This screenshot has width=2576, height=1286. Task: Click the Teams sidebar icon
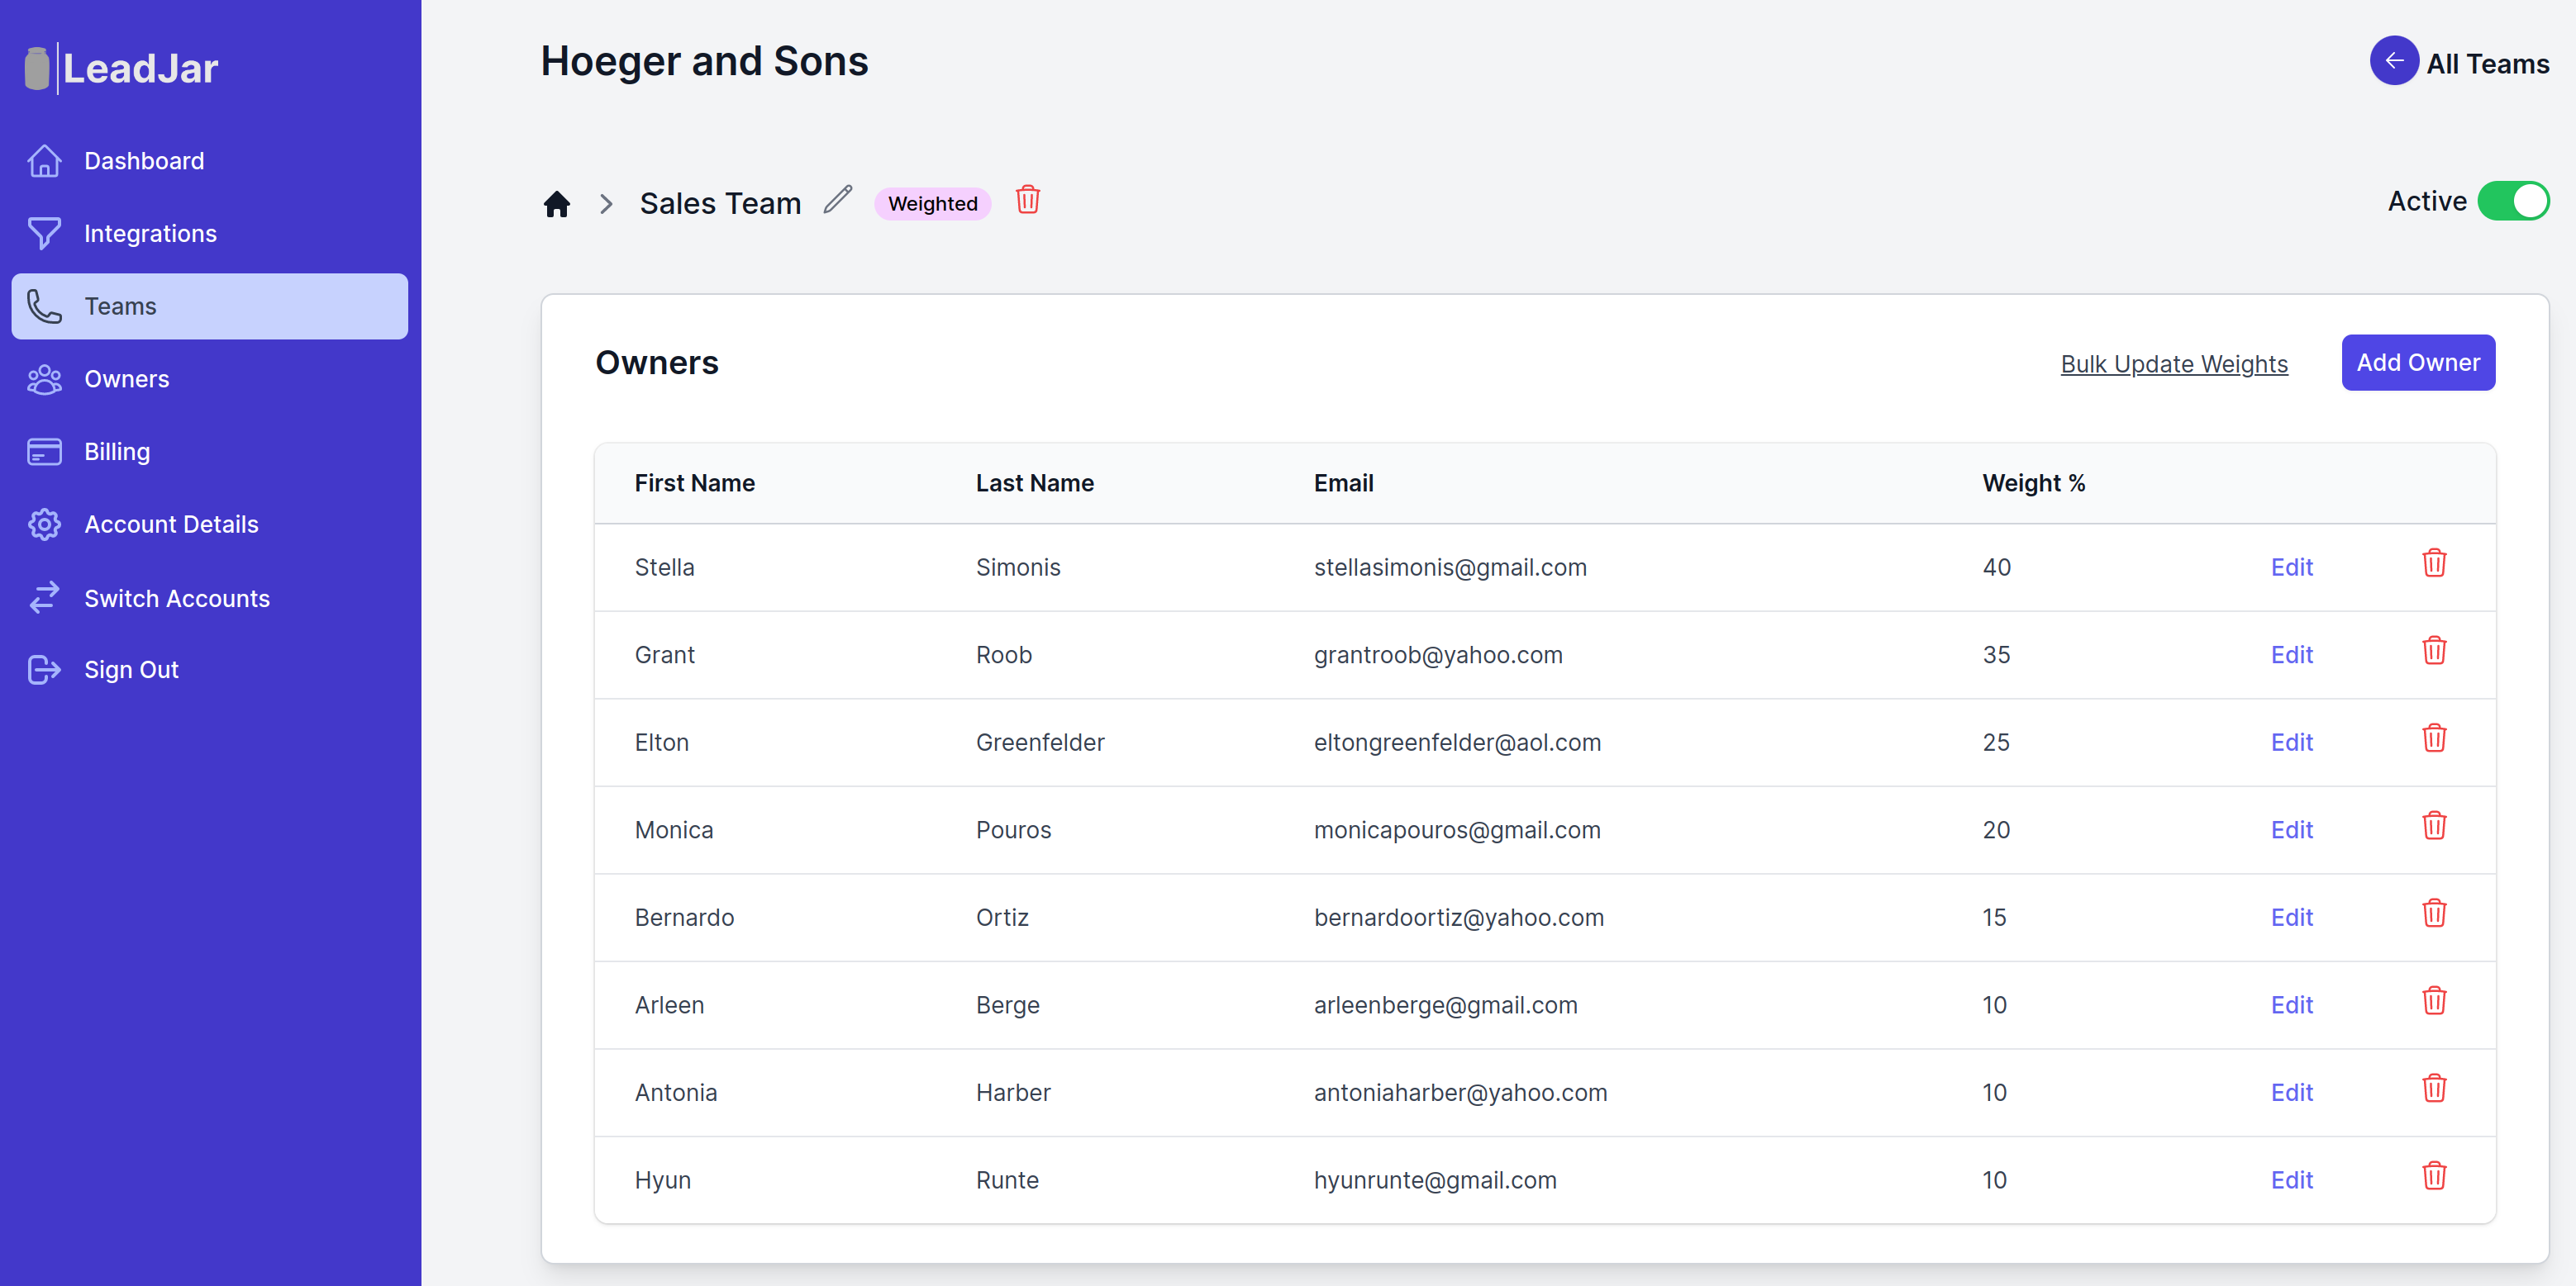pos(46,306)
